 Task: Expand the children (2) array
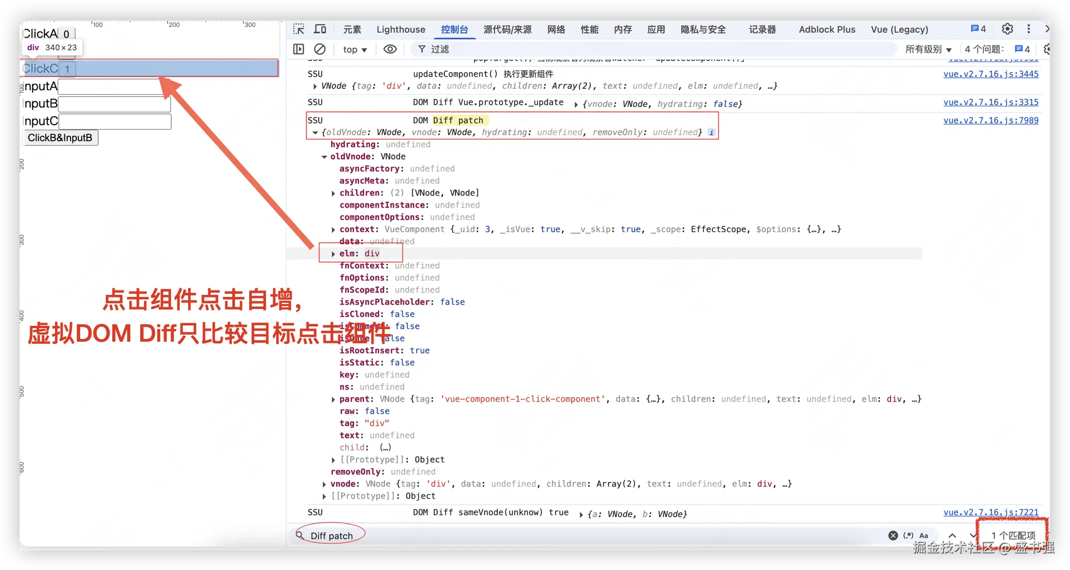(x=333, y=193)
